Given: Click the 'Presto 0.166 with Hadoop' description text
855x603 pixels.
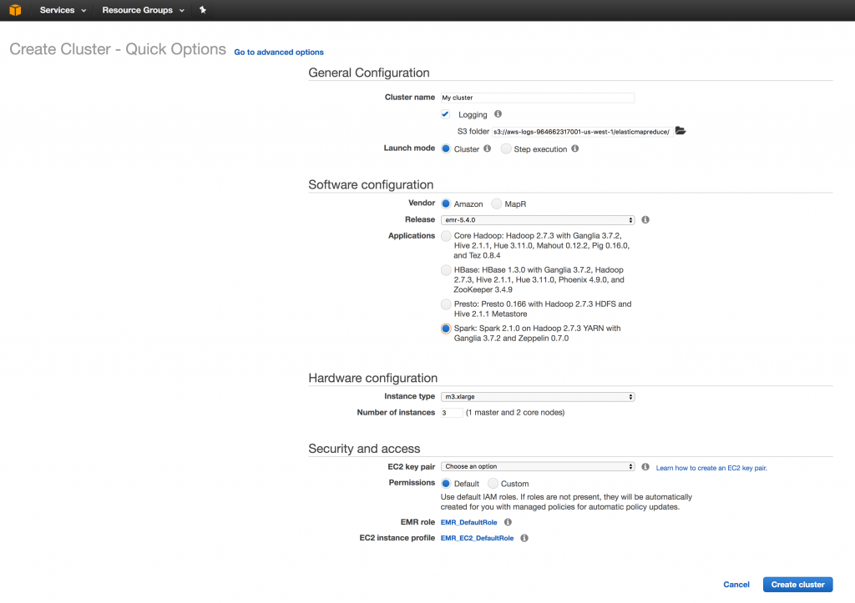Looking at the screenshot, I should pos(543,309).
